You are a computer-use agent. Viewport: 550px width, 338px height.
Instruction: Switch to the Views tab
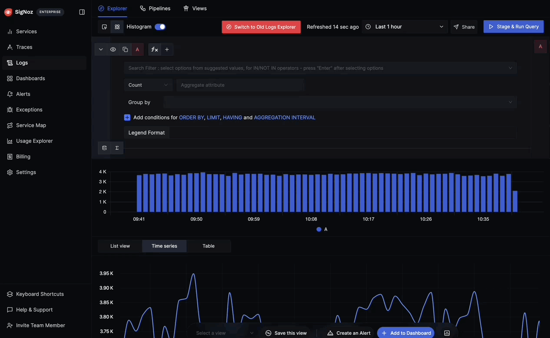point(195,8)
